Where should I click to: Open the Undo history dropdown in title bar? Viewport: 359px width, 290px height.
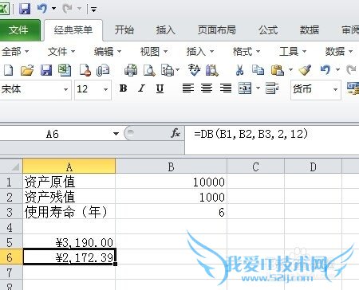pos(54,9)
